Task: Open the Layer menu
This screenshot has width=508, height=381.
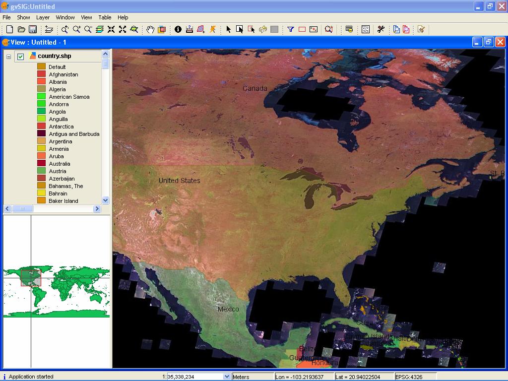Action: pos(43,17)
